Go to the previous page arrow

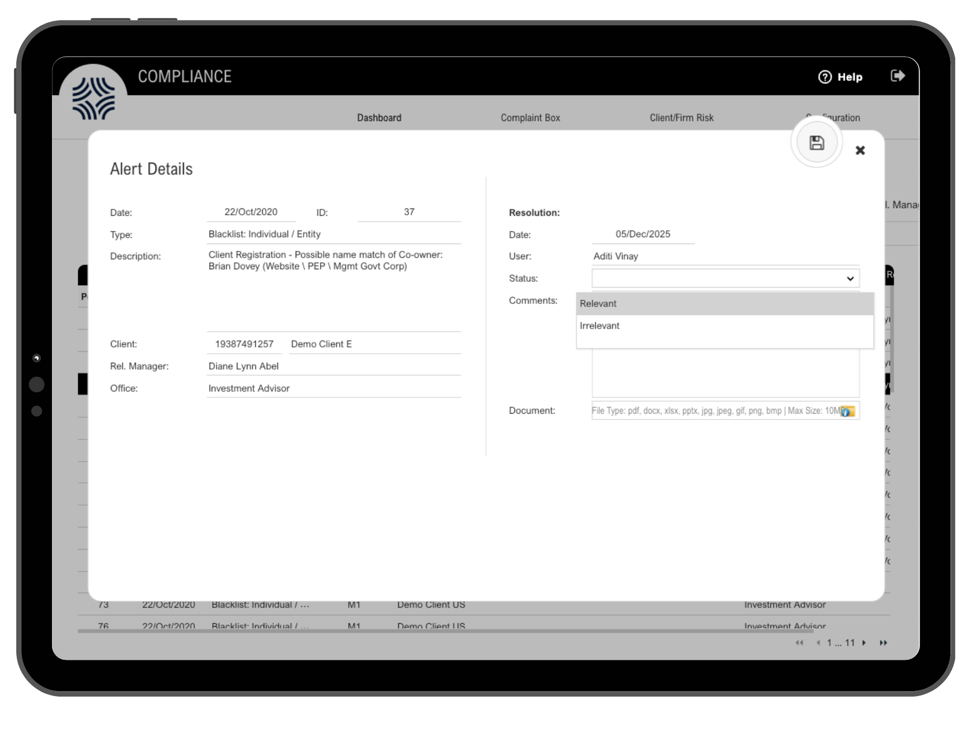point(818,643)
